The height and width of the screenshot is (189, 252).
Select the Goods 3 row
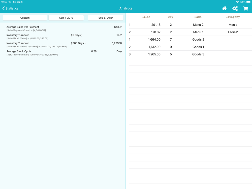[x=190, y=54]
